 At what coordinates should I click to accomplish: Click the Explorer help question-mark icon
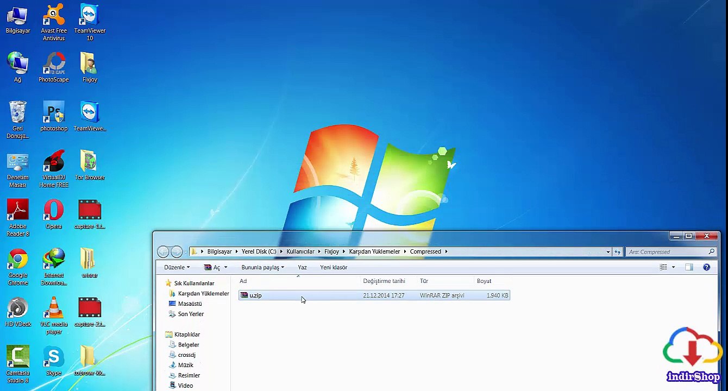click(x=706, y=267)
